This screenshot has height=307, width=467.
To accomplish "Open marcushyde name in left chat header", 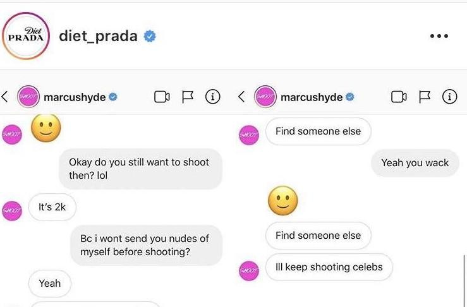I will click(x=75, y=97).
